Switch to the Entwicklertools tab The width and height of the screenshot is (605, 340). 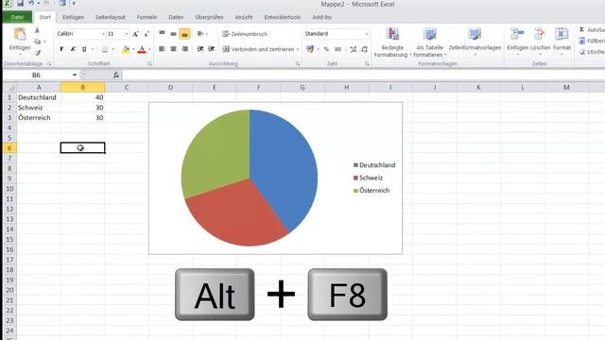283,17
